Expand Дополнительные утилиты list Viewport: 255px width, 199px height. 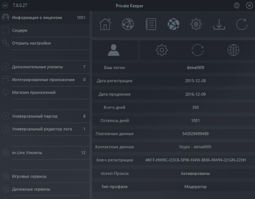click(x=37, y=67)
